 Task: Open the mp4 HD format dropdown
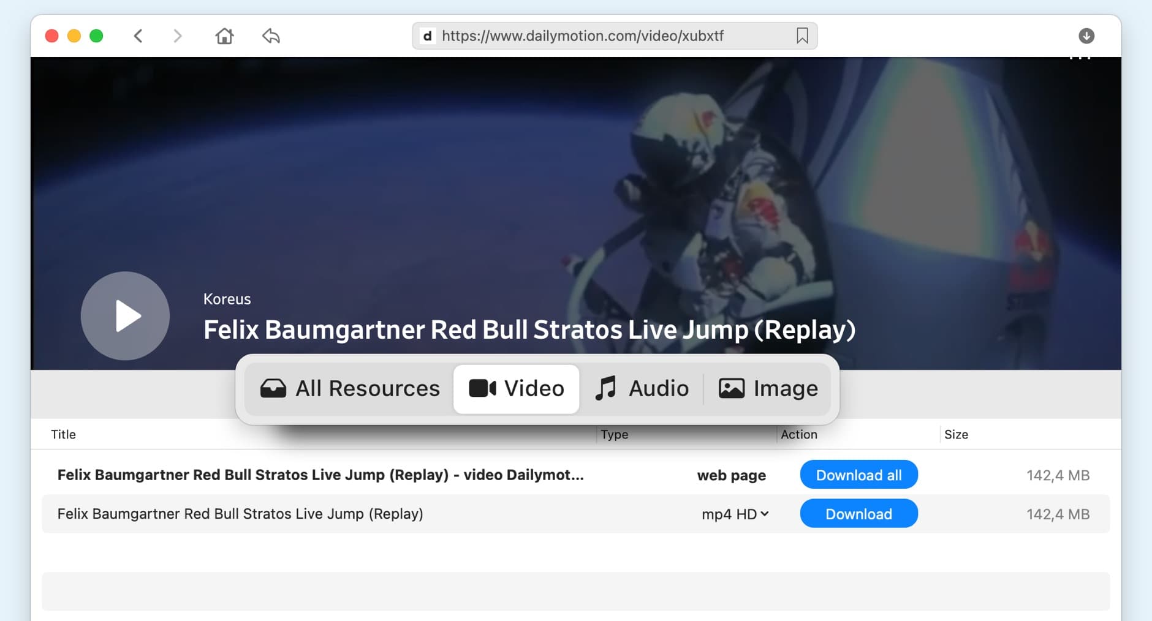click(x=735, y=514)
